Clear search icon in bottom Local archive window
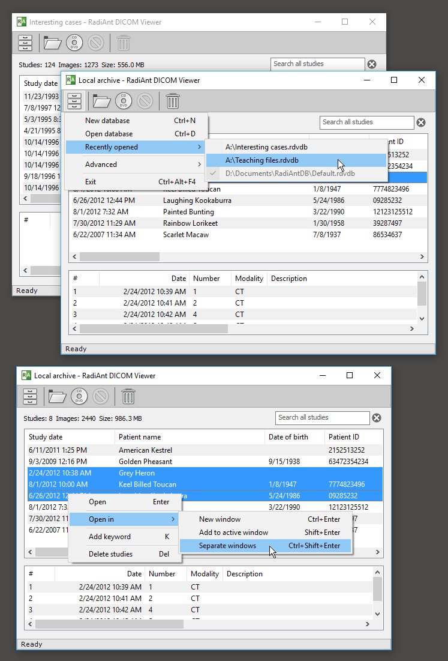The width and height of the screenshot is (448, 661). 377,417
